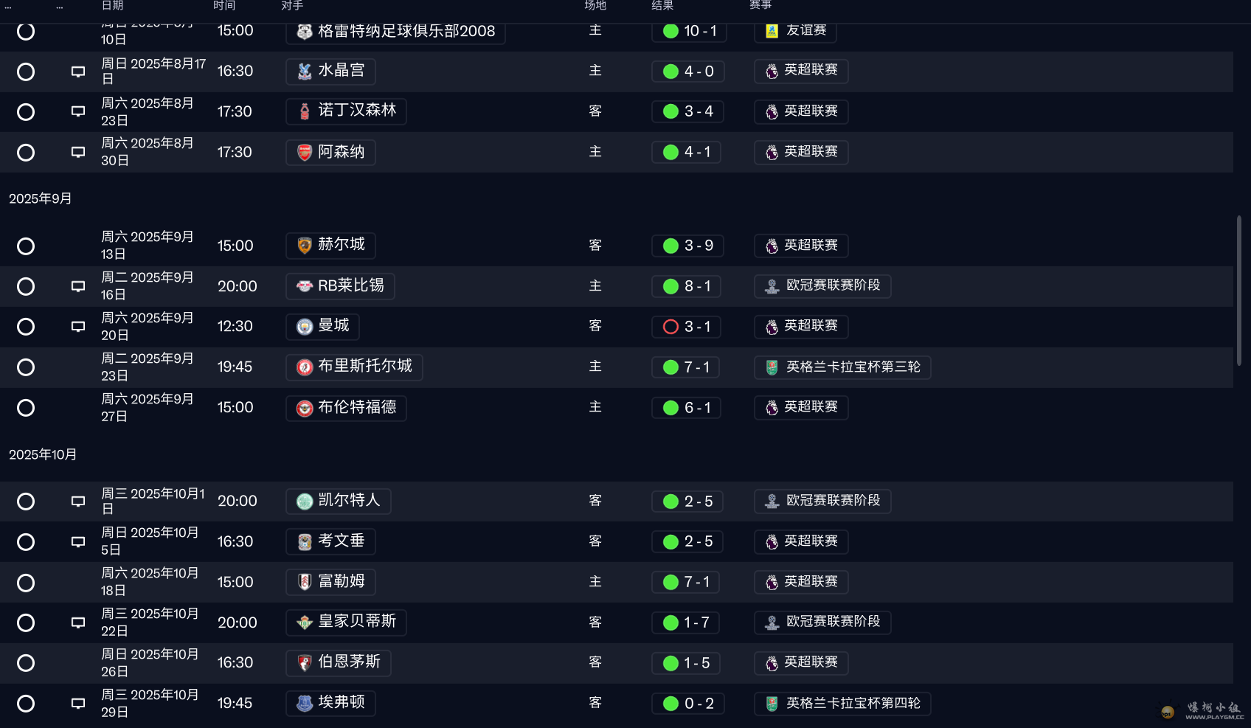Screen dimensions: 1251x728
Task: Click the 阿森纳 club crest icon
Action: click(x=305, y=152)
